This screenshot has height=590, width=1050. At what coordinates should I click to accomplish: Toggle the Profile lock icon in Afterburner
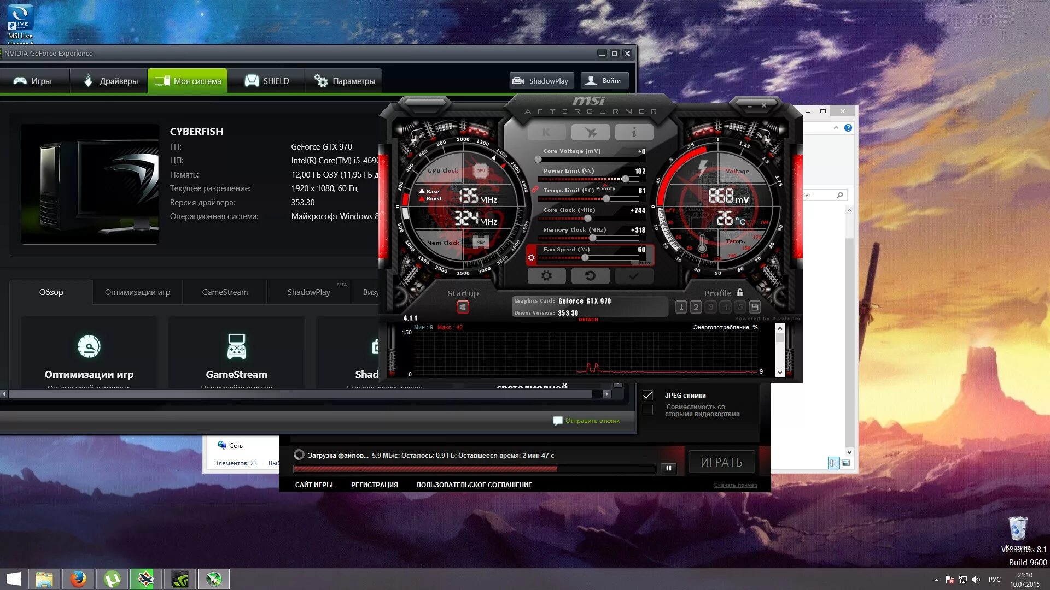(740, 292)
